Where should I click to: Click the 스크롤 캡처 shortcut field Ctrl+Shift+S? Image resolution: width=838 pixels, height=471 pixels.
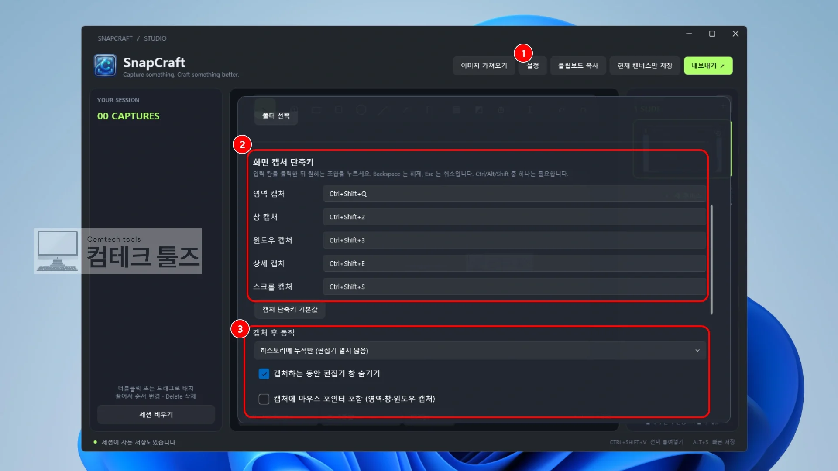coord(514,287)
